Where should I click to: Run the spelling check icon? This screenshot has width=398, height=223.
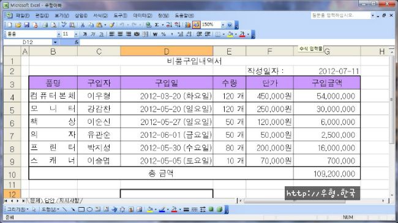(x=64, y=25)
